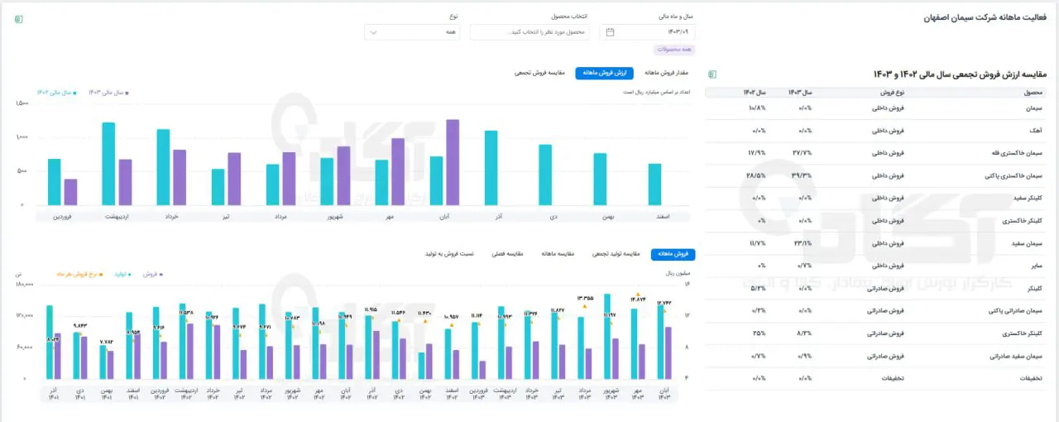Toggle the سال مالی ۱۴۰۲ legend series
This screenshot has height=422, width=1059.
click(56, 93)
